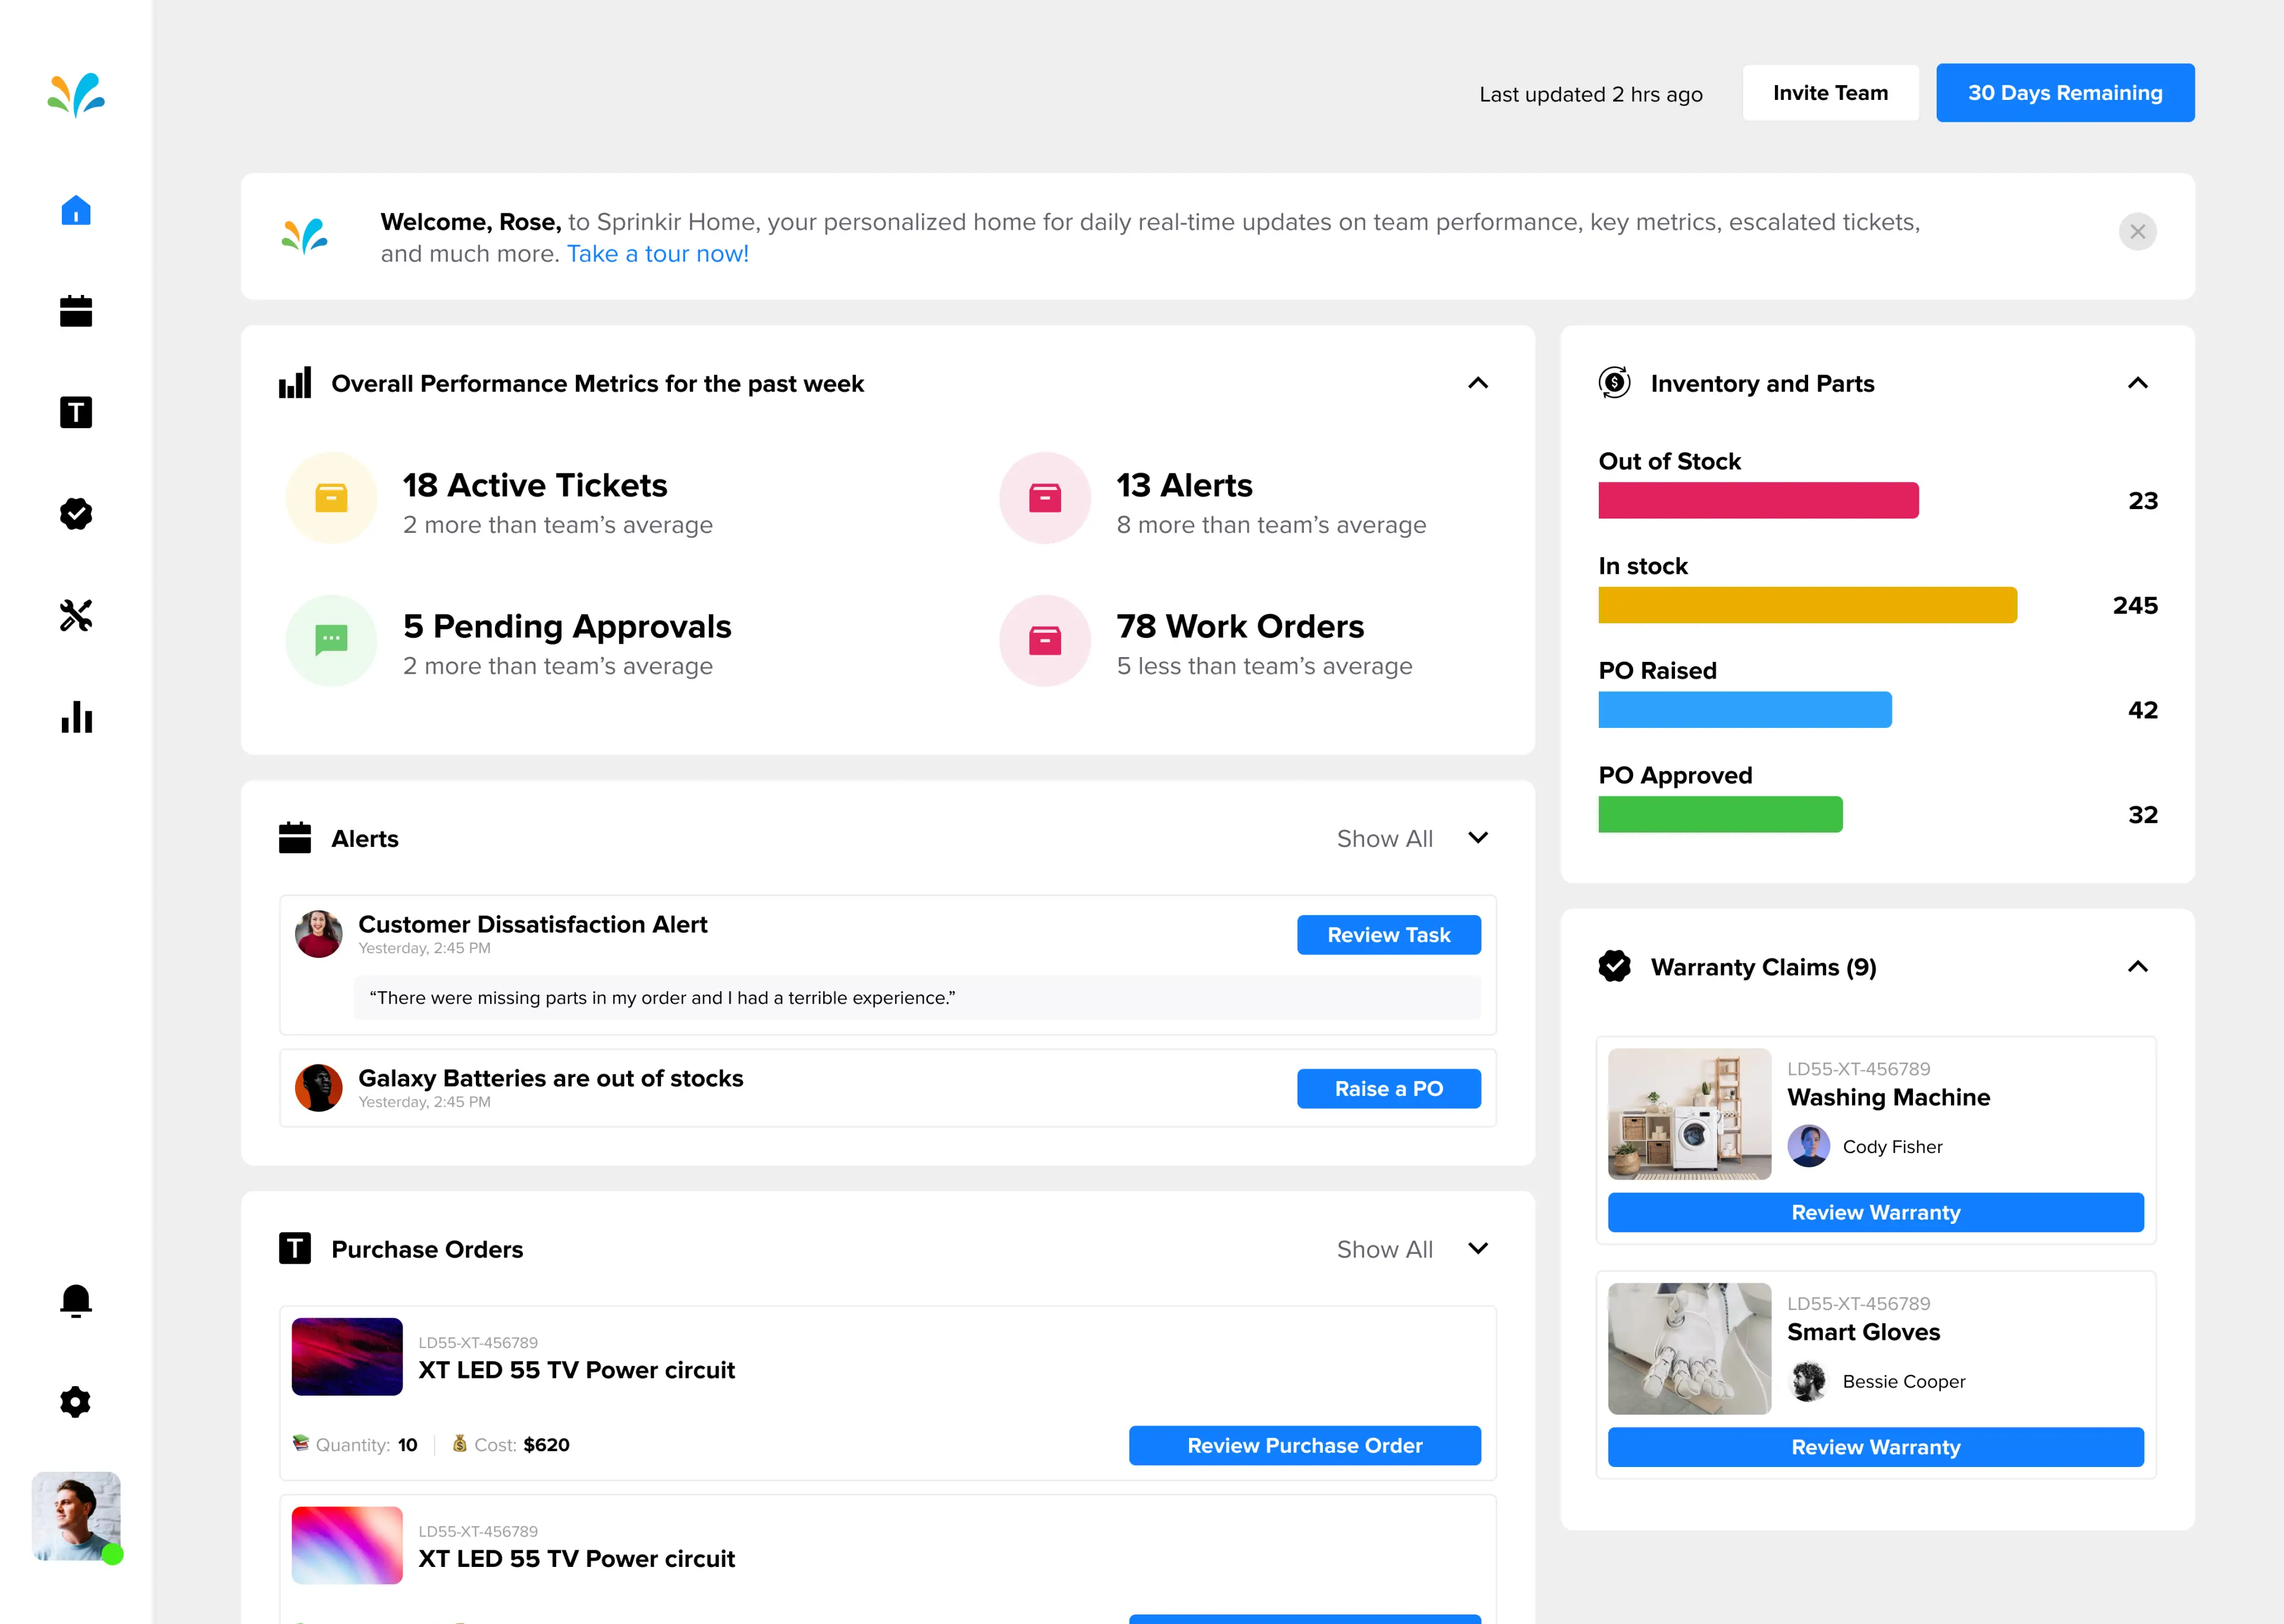Collapse the Overall Performance Metrics panel
This screenshot has height=1624, width=2284.
click(1478, 383)
